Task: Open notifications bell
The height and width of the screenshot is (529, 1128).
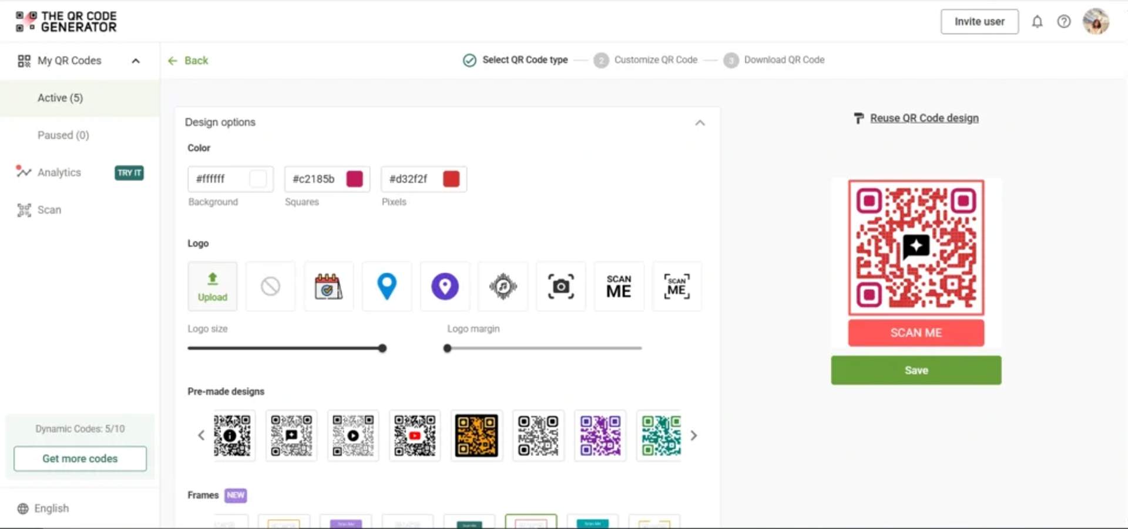Action: pyautogui.click(x=1037, y=22)
